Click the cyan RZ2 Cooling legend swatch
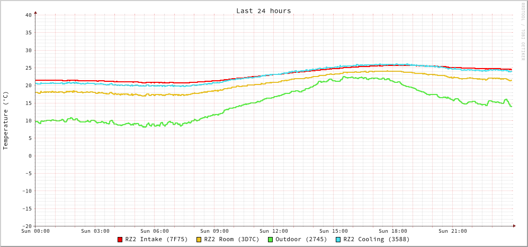The height and width of the screenshot is (247, 528). coord(338,240)
